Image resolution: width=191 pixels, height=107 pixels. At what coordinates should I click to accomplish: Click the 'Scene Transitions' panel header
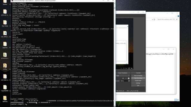point(123,73)
